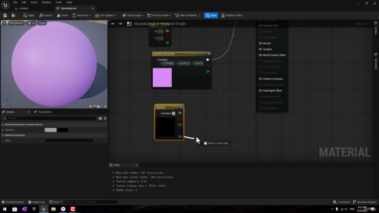
Task: Click the World Position Offset pin
Action: point(261,55)
